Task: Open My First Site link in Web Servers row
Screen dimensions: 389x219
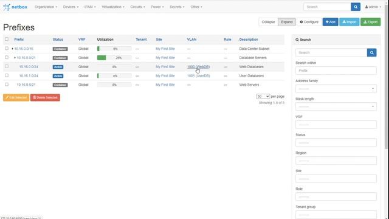Action: coord(165,85)
